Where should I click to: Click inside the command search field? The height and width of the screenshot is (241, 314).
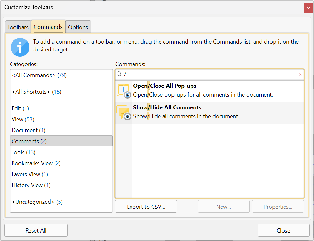tap(204, 74)
